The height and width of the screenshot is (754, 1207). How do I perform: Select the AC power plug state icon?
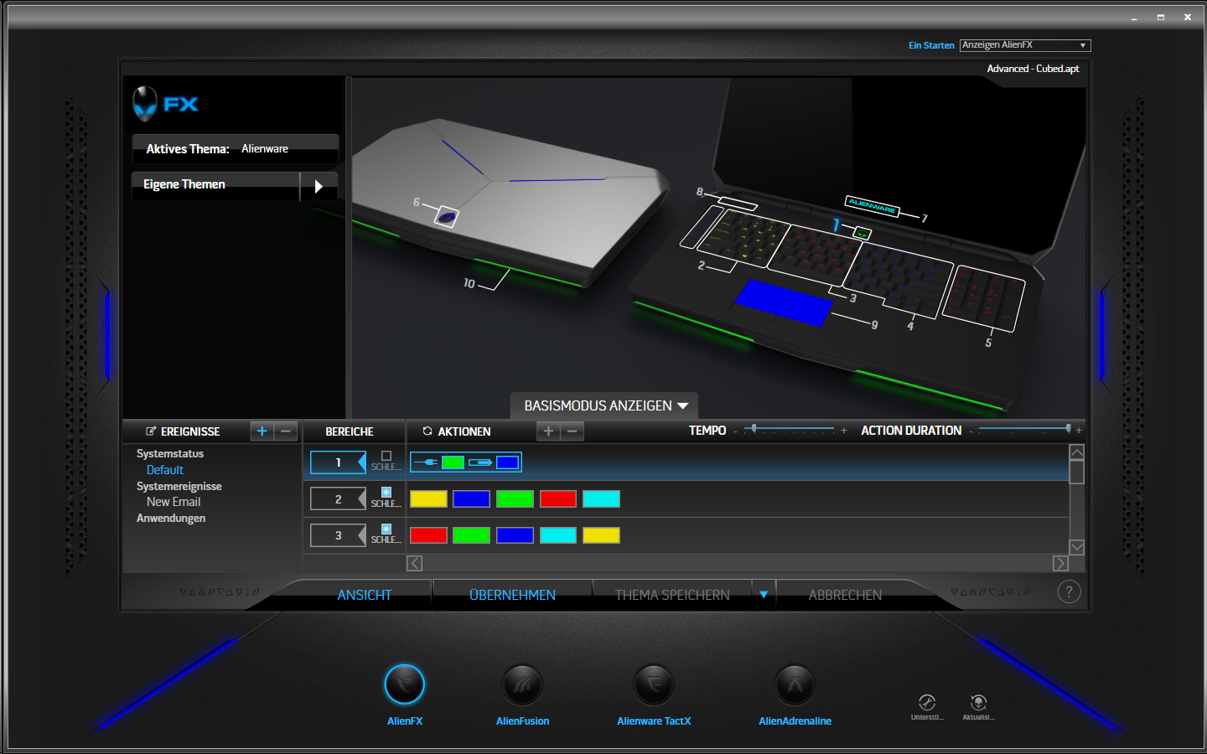coord(426,462)
